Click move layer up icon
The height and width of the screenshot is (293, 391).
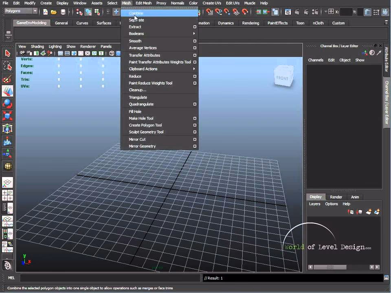(351, 212)
